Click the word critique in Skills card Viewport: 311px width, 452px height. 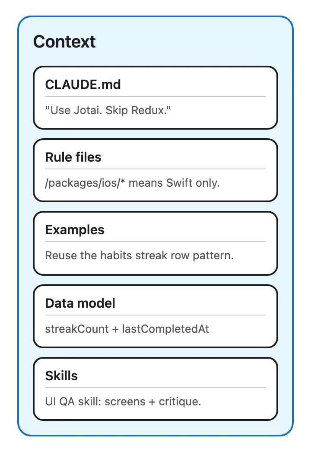tap(178, 402)
